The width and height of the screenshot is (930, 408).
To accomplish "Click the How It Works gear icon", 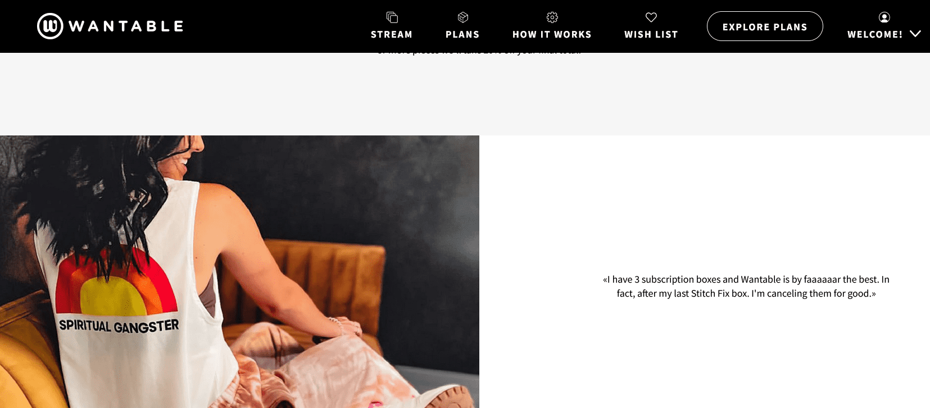I will click(x=552, y=17).
